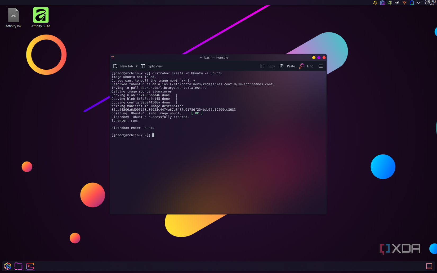Open a New Tab in Konsole
Viewport: 437px width, 273px height.
point(123,66)
